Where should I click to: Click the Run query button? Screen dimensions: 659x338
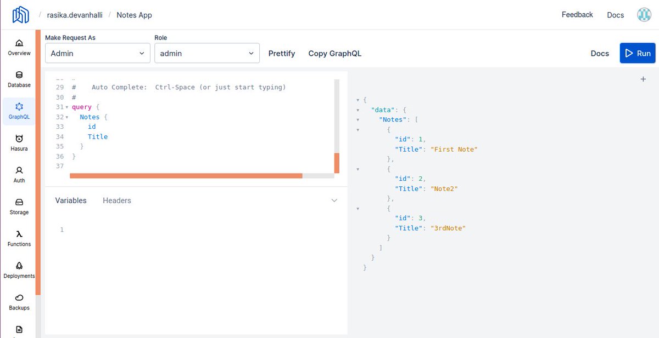pyautogui.click(x=638, y=53)
